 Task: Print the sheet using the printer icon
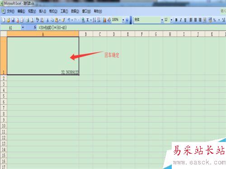(27, 20)
